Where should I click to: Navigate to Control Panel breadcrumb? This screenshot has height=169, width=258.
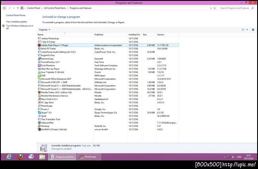tap(34, 8)
